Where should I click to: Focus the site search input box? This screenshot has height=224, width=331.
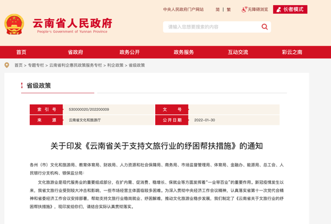click(212, 27)
